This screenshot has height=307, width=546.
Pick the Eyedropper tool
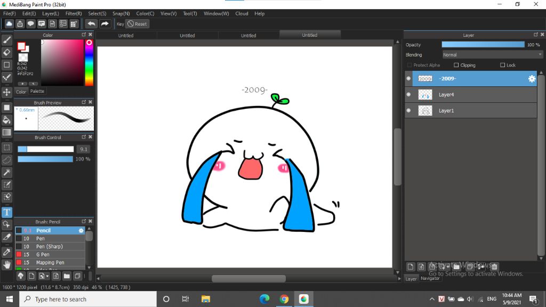(7, 252)
